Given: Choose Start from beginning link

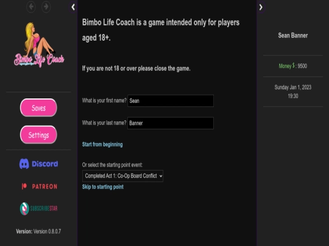Looking at the screenshot, I should 102,145.
